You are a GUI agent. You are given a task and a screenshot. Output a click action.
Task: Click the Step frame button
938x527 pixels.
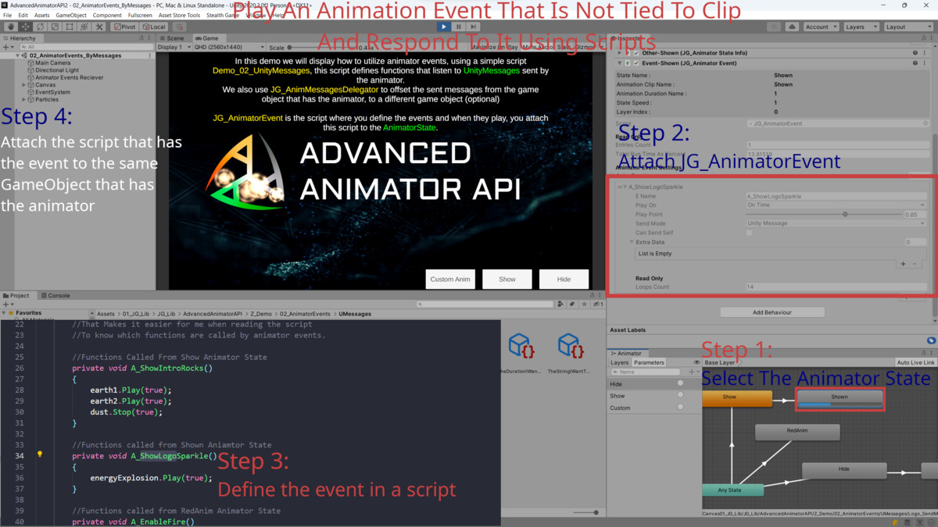pos(474,27)
